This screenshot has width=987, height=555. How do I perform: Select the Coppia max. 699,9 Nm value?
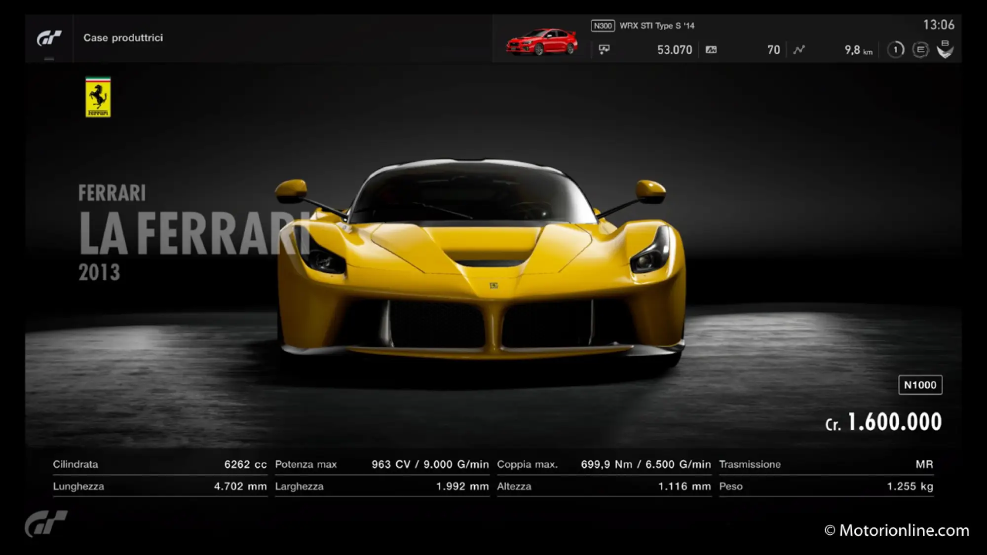coord(645,465)
